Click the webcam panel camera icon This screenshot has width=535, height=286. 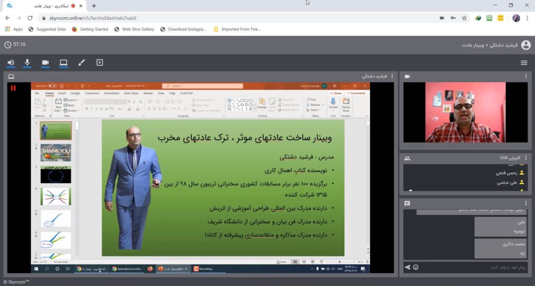pos(407,76)
